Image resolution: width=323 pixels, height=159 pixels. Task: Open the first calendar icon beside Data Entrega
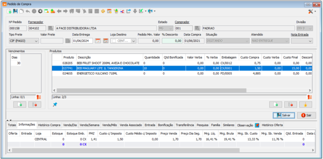98,41
